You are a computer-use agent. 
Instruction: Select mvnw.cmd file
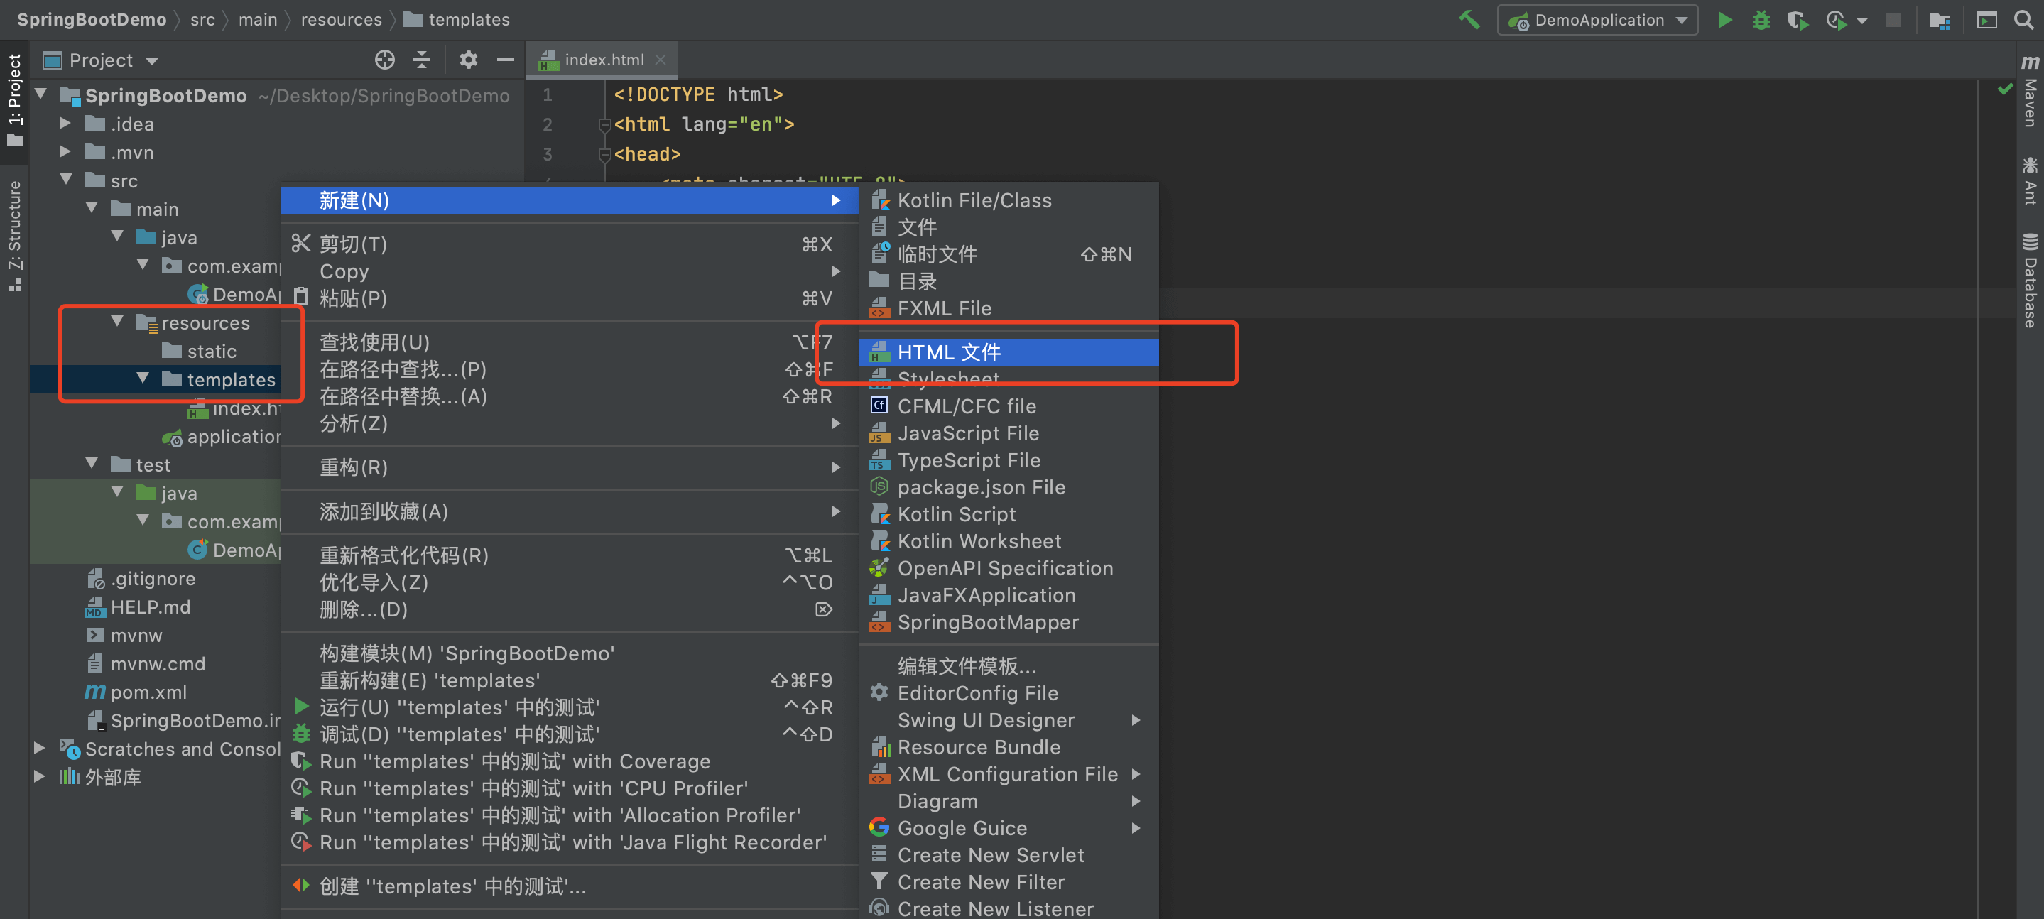pyautogui.click(x=145, y=663)
